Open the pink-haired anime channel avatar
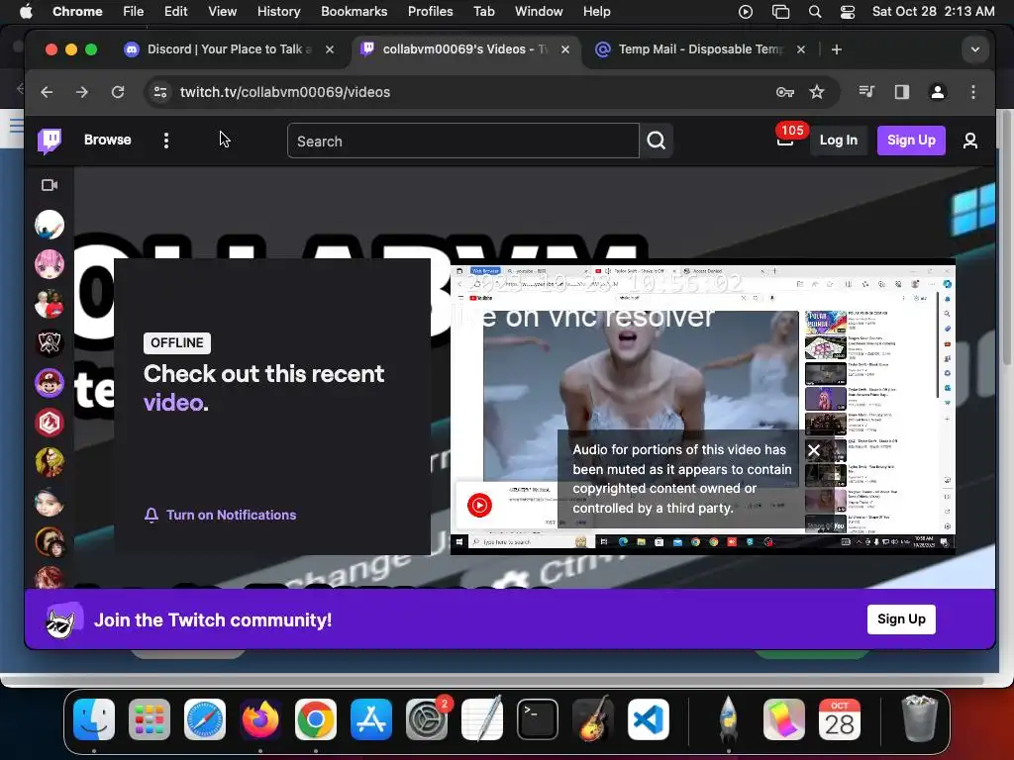1014x760 pixels. click(x=50, y=264)
